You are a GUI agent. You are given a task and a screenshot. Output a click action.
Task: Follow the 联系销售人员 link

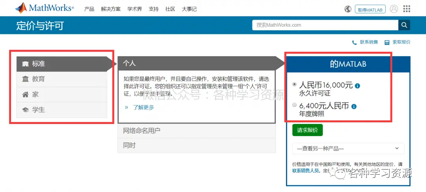[305, 171]
